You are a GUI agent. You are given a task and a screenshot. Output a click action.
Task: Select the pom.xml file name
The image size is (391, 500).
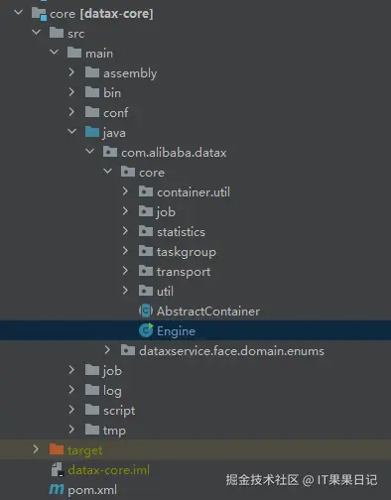(x=92, y=490)
